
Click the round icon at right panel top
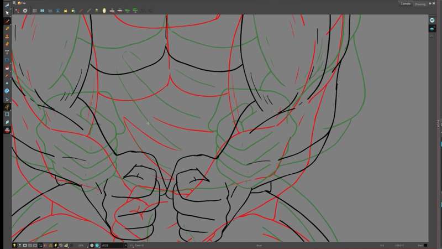pyautogui.click(x=432, y=20)
